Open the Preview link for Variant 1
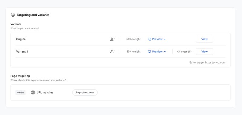This screenshot has width=242, height=115. [157, 51]
